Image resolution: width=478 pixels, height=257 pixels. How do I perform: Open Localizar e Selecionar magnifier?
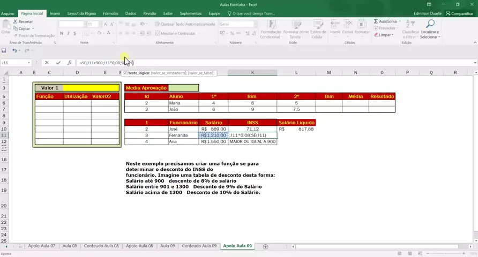coord(430,25)
